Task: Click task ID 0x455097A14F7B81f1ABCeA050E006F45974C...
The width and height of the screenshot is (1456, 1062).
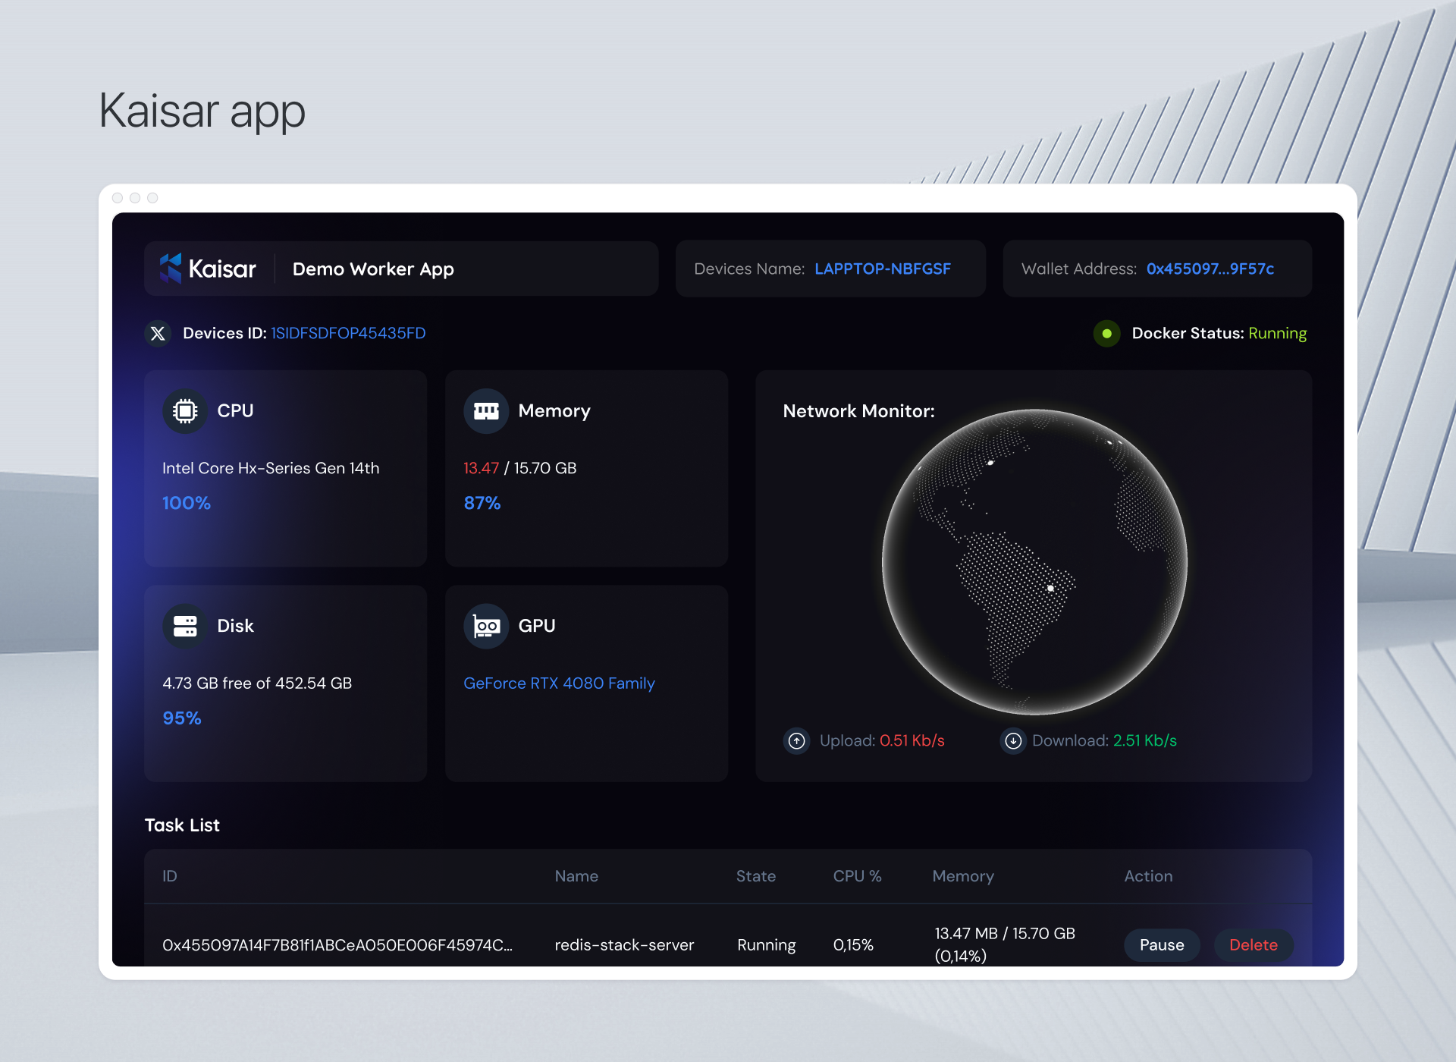Action: [x=337, y=945]
